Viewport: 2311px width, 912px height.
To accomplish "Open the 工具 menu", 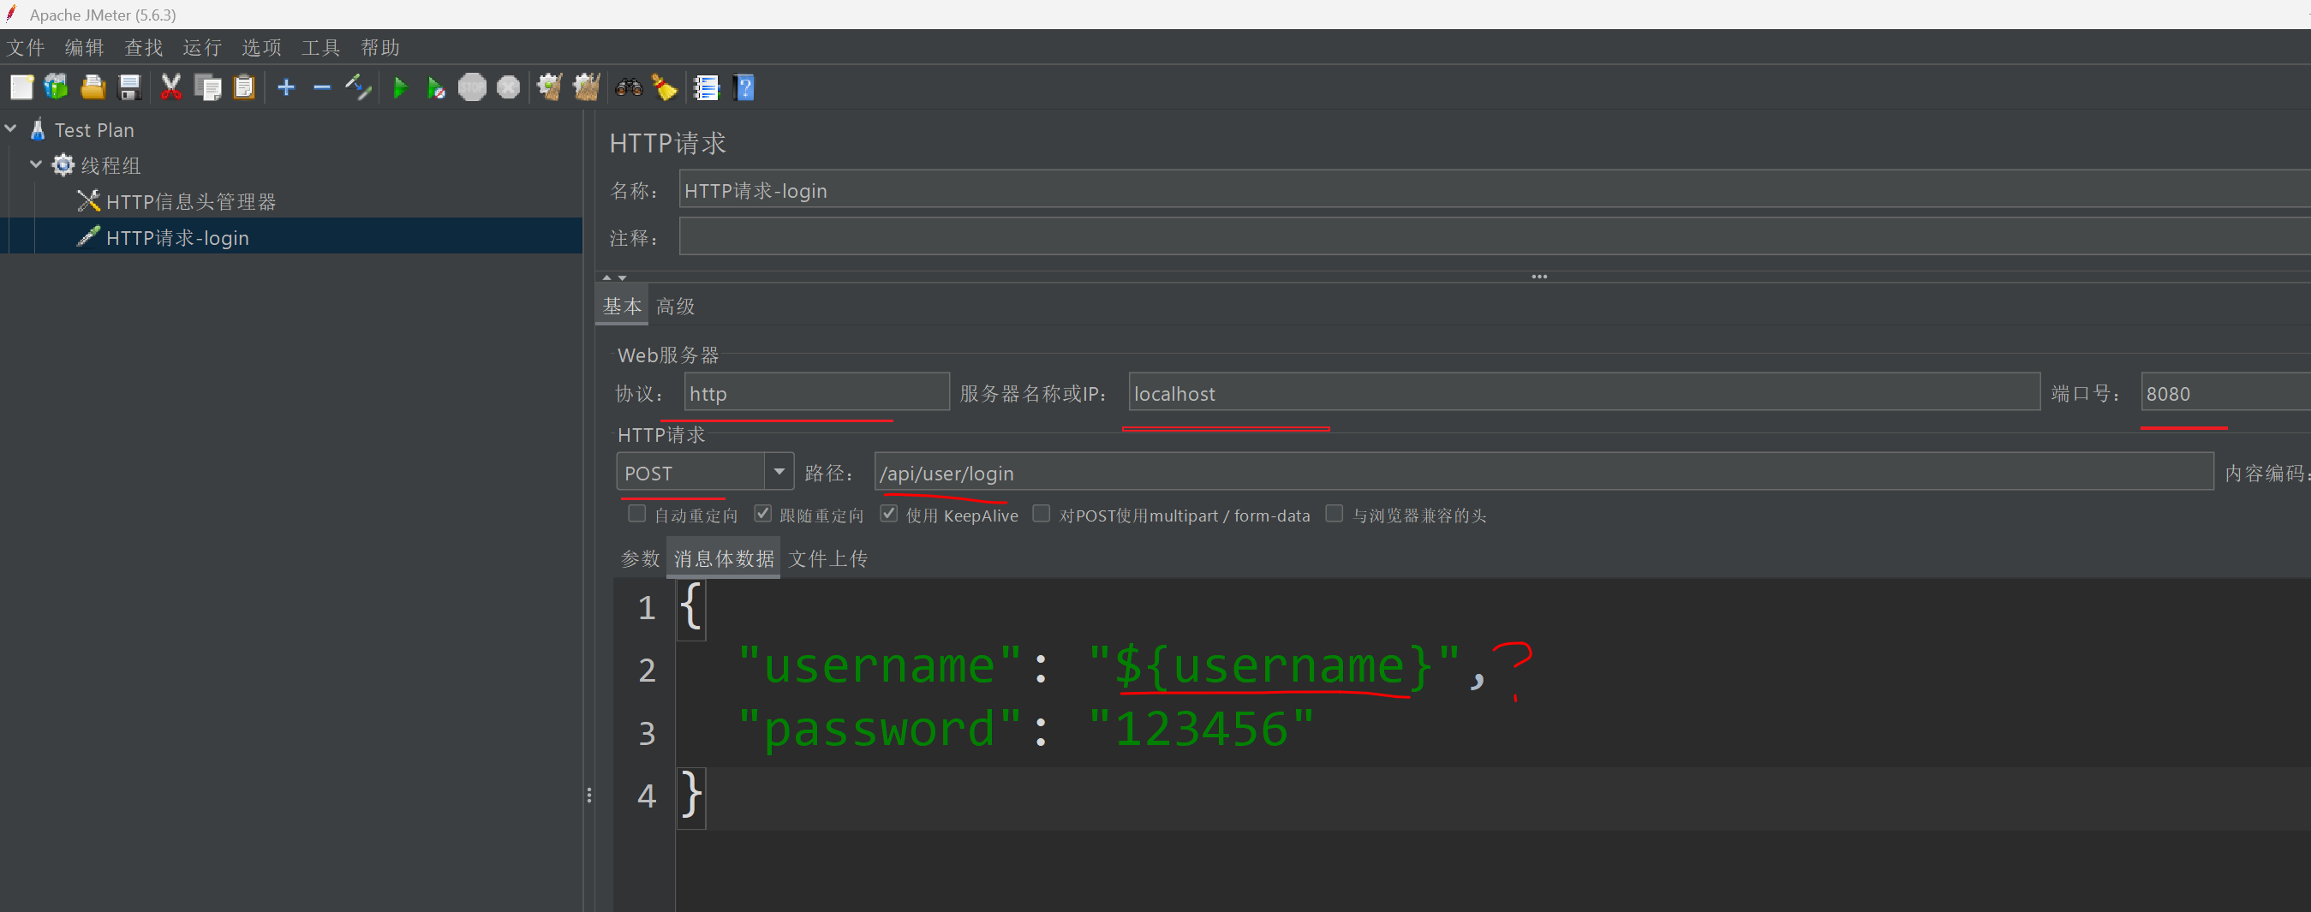I will point(321,48).
